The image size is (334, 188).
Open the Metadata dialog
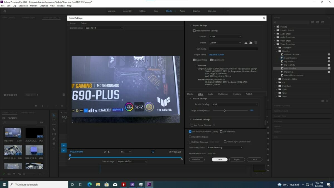point(197,160)
